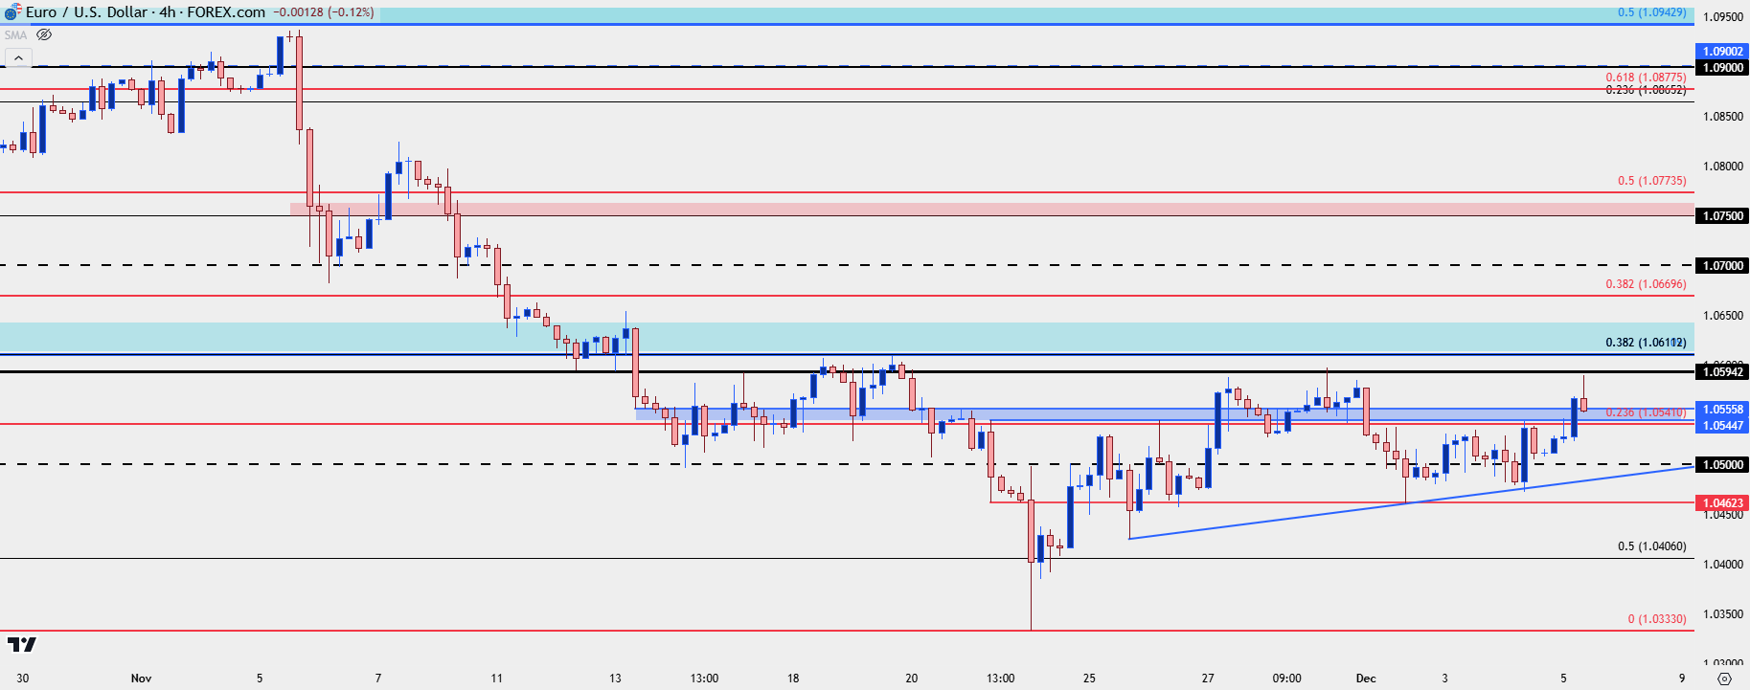Click the 1.06500 price scale value
The width and height of the screenshot is (1750, 690).
1723,315
